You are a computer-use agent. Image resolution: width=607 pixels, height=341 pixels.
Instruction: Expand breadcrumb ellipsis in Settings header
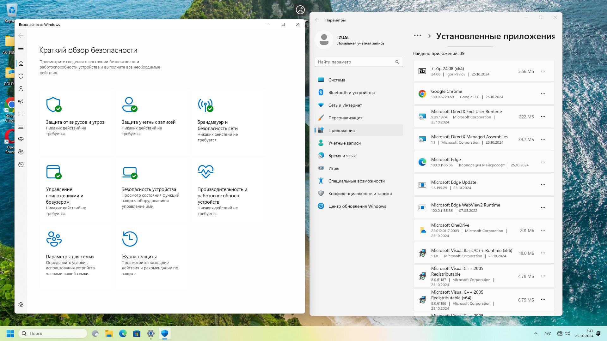(417, 36)
